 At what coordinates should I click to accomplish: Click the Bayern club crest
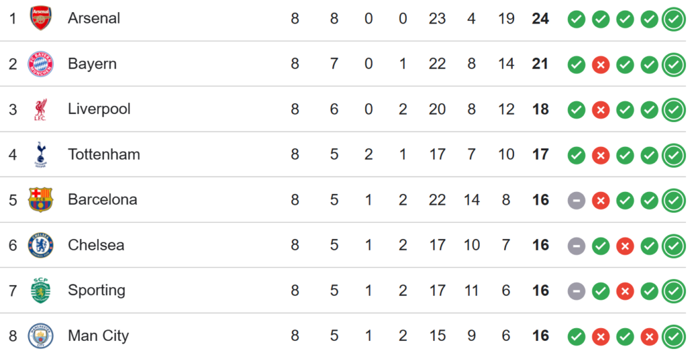point(40,64)
